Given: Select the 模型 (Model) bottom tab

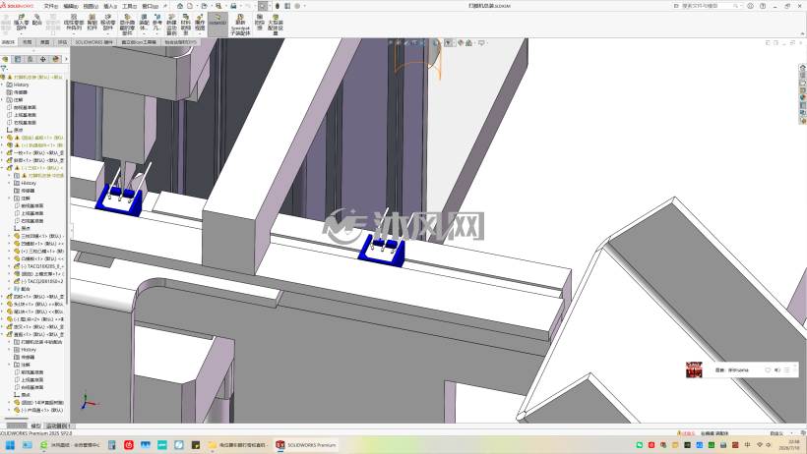Looking at the screenshot, I should pos(35,426).
